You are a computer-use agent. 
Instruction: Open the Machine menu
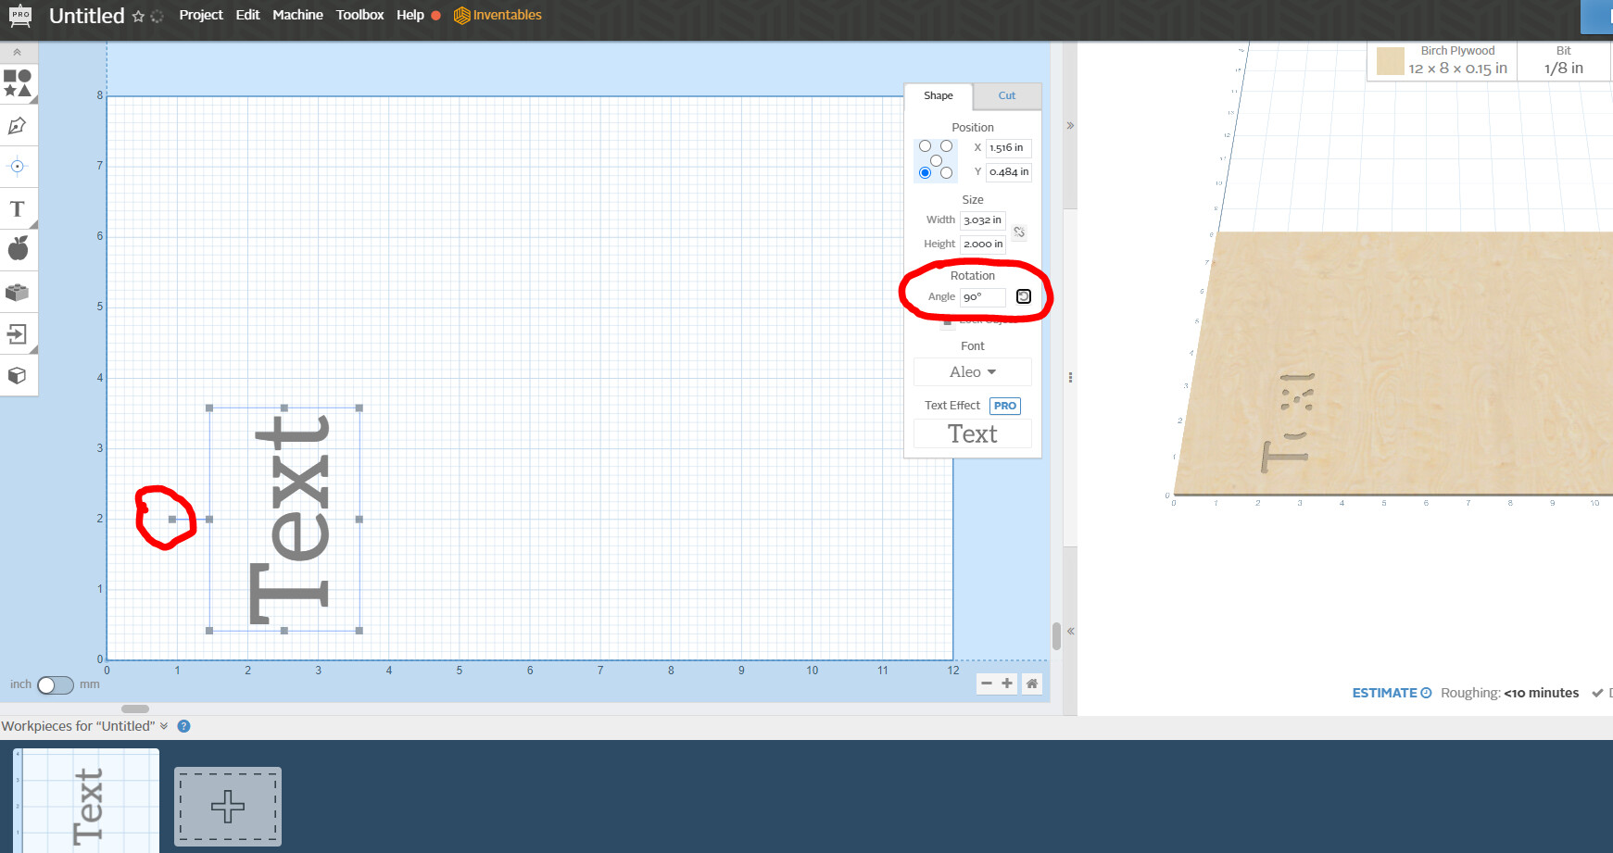[x=297, y=15]
